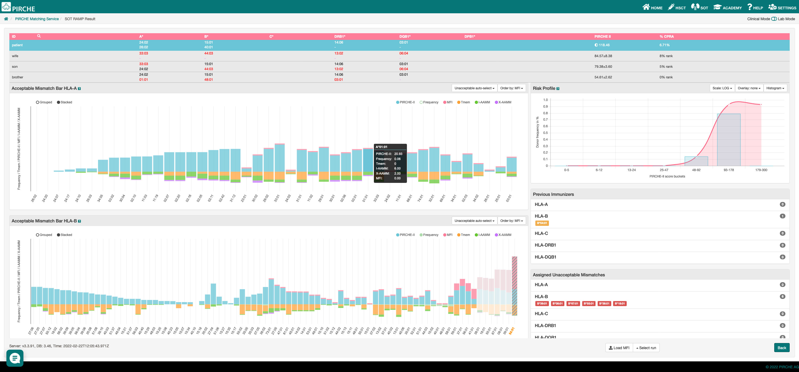The width and height of the screenshot is (799, 372).
Task: Click the Load MFI button
Action: (x=619, y=348)
